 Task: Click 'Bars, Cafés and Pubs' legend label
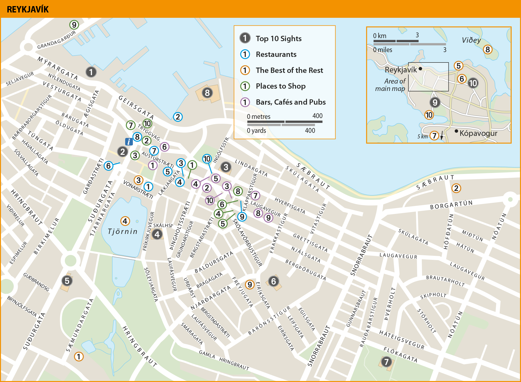[291, 102]
